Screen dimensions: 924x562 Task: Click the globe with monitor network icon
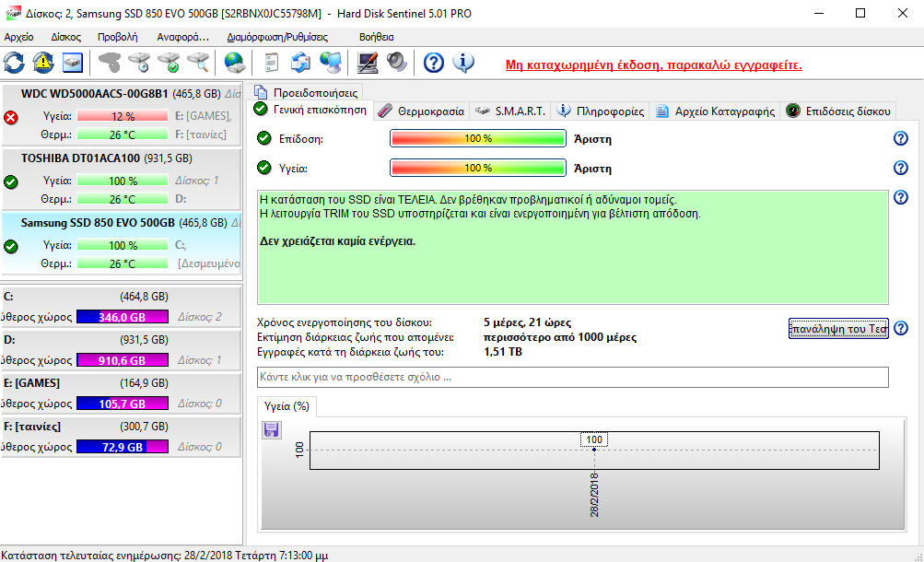tap(331, 63)
